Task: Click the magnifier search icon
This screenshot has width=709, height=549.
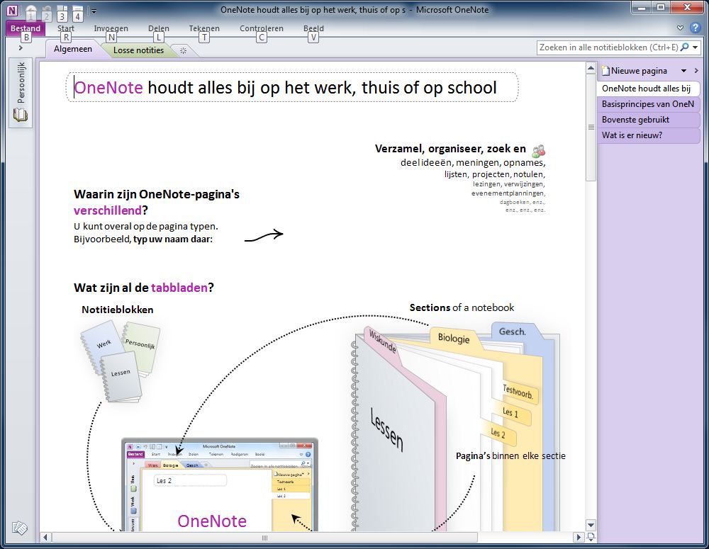Action: pyautogui.click(x=685, y=47)
